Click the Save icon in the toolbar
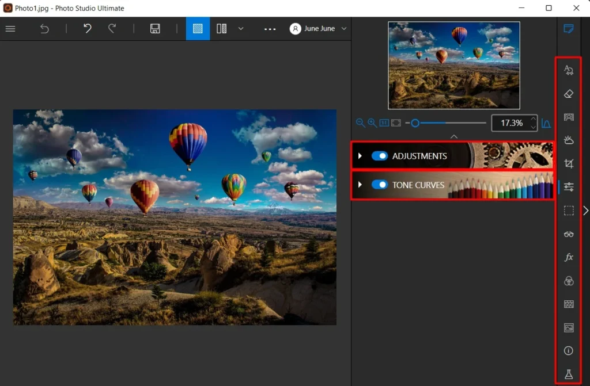The image size is (590, 386). 154,28
